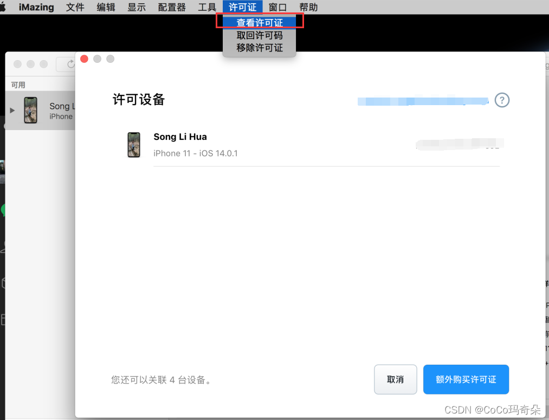
Task: Click the iPhone thumbnail beside Song Li Hua
Action: coord(134,145)
